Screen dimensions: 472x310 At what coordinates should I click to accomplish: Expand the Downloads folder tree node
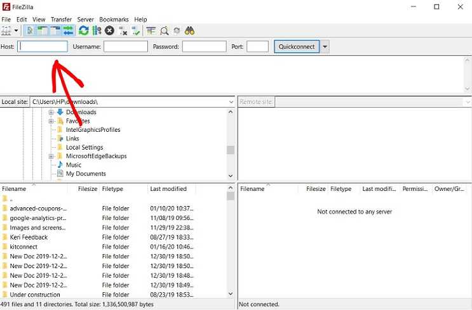point(51,112)
